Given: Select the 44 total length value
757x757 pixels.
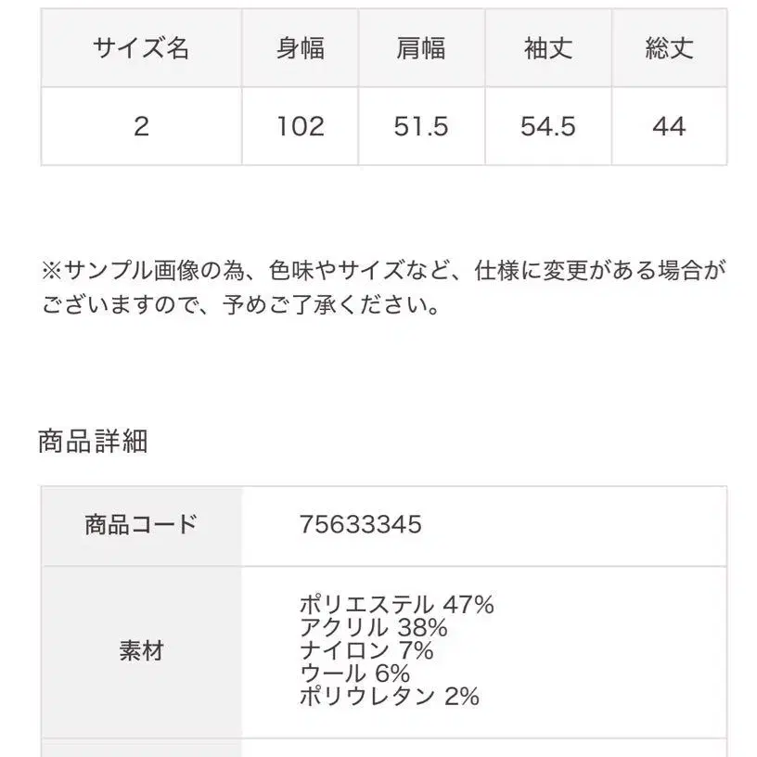Looking at the screenshot, I should tap(669, 126).
